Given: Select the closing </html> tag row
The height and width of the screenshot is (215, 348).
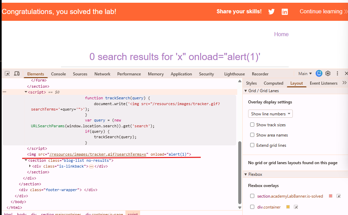Looking at the screenshot, I should 14,207.
